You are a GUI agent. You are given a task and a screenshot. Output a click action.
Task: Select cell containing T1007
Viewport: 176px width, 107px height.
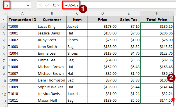tap(22, 73)
